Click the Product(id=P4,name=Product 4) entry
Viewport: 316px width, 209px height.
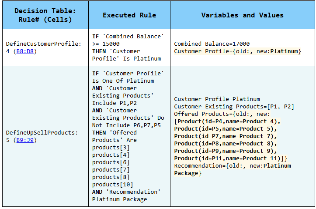tap(228, 121)
